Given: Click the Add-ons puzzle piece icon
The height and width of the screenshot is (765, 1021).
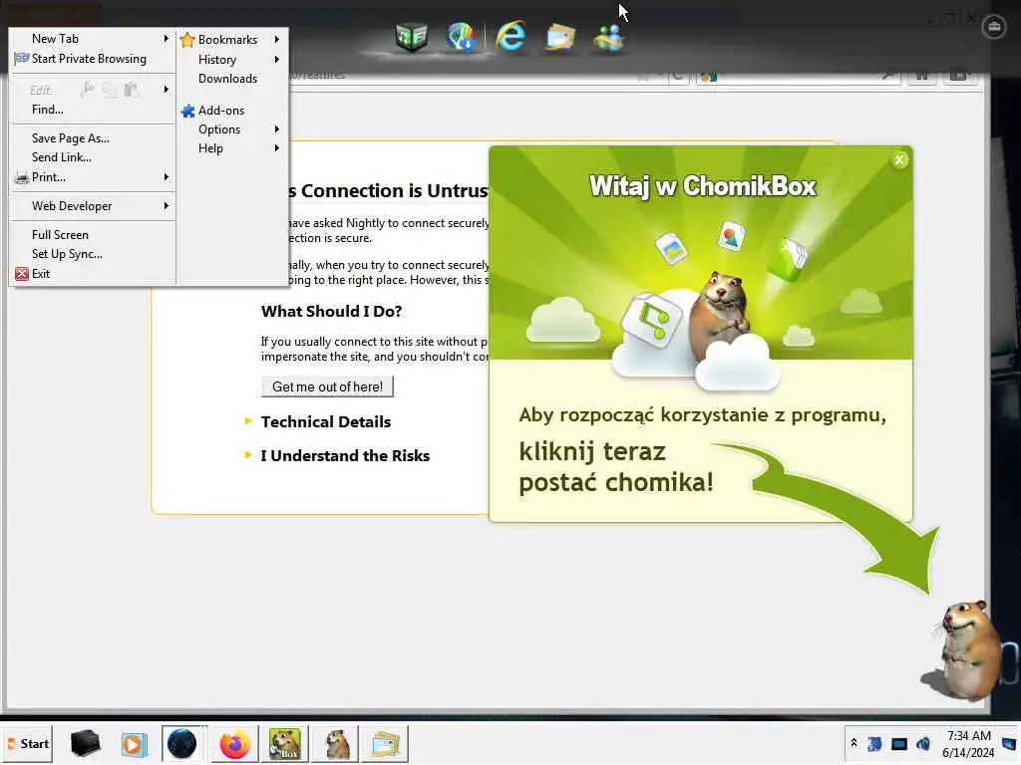Looking at the screenshot, I should click(x=187, y=111).
